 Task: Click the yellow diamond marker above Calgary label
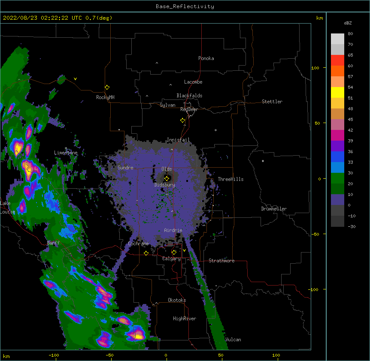click(174, 253)
